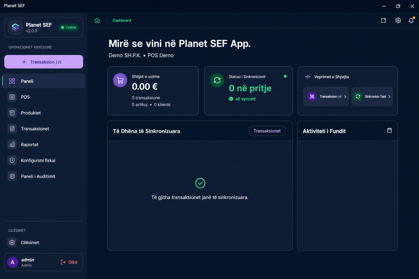Screen dimensions: 419x279
Task: Click the Planet SEF logo icon
Action: [x=15, y=27]
